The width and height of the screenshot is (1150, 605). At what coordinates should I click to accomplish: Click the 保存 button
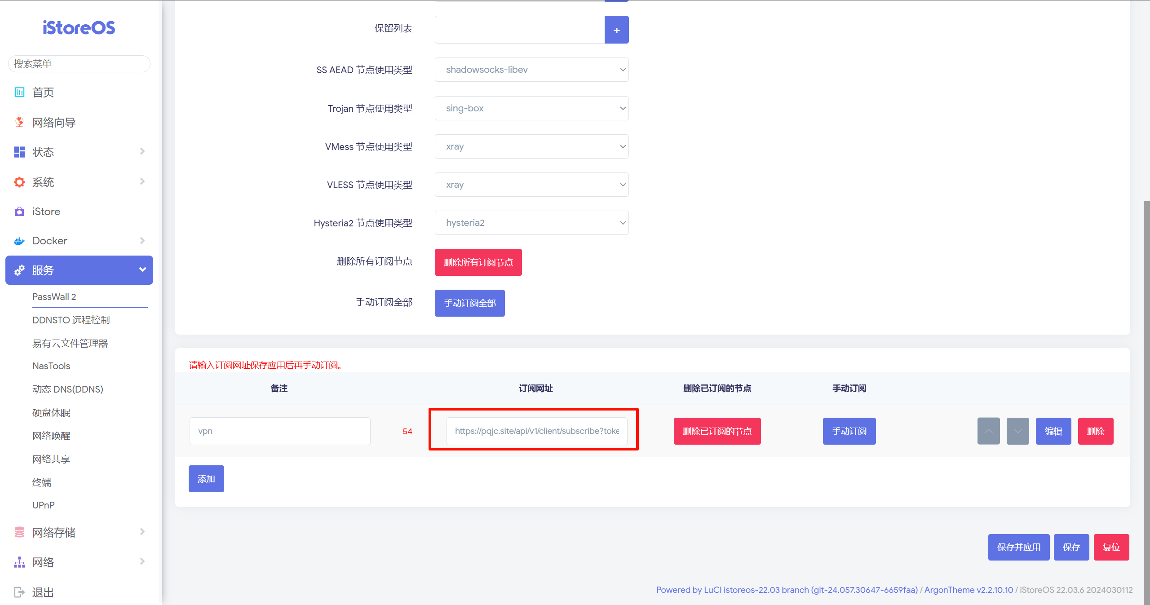pyautogui.click(x=1071, y=547)
